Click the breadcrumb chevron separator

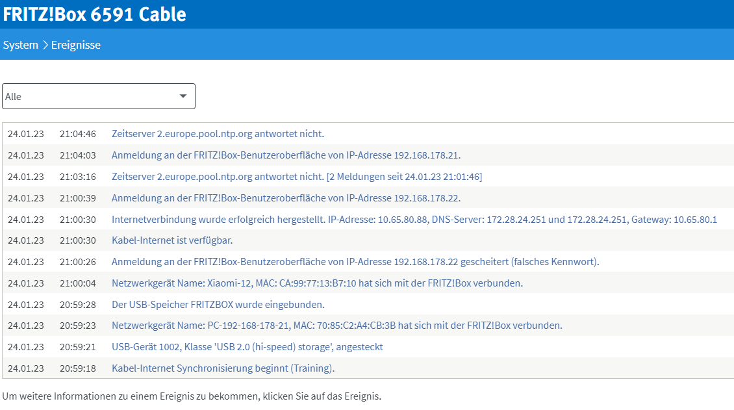[45, 45]
